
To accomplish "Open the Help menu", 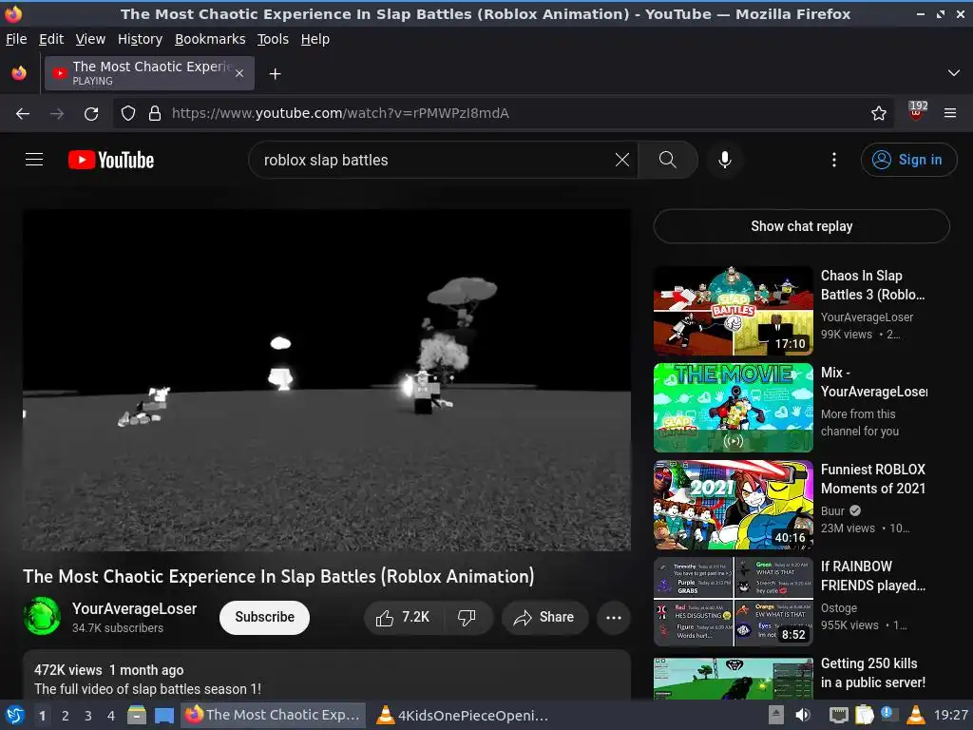I will (x=315, y=39).
